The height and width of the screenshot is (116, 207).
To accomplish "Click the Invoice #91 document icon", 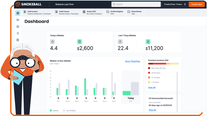I will click(84, 12).
